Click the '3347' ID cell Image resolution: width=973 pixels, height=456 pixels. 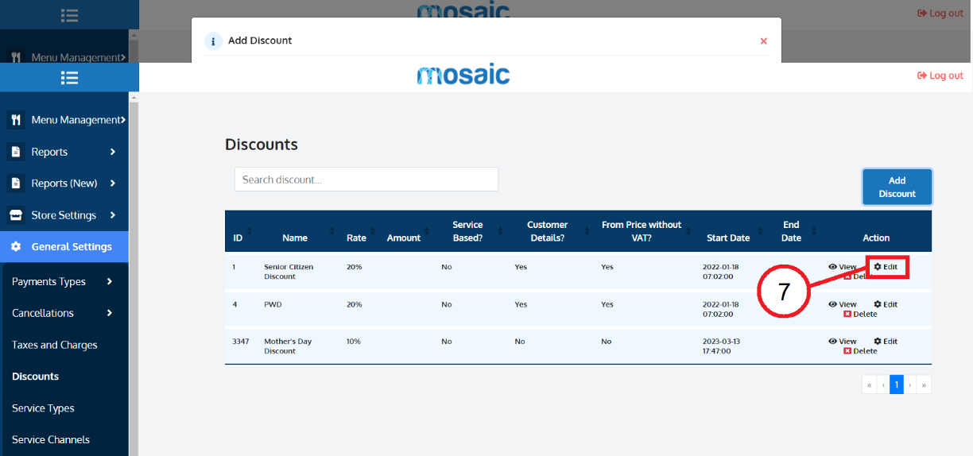coord(240,342)
